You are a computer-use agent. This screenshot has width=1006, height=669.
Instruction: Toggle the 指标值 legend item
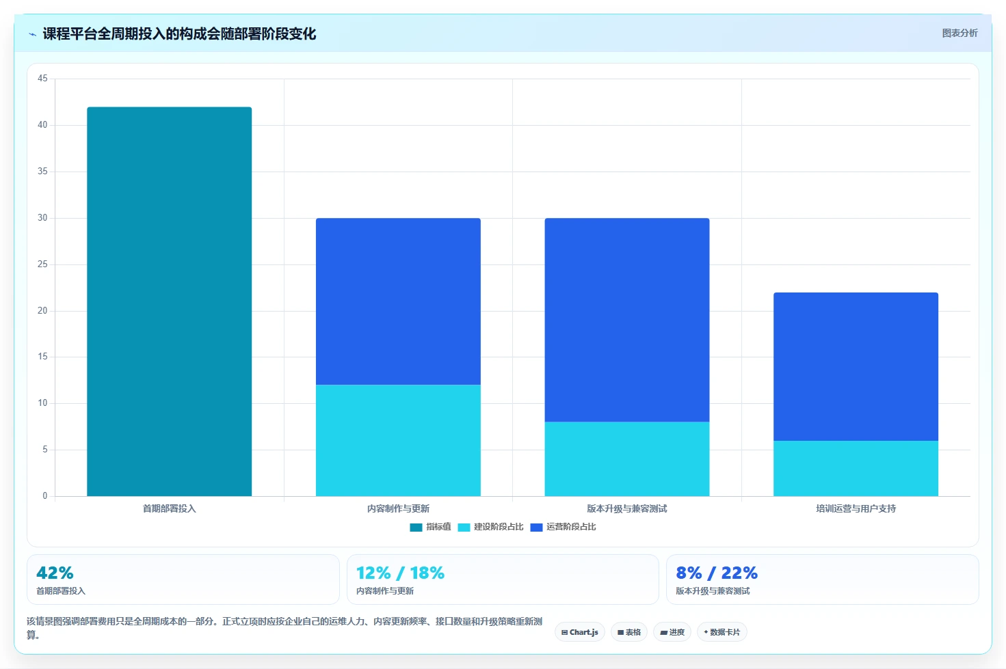tap(430, 527)
